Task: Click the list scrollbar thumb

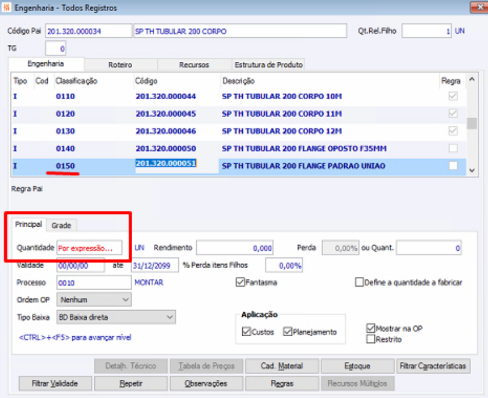Action: [472, 124]
